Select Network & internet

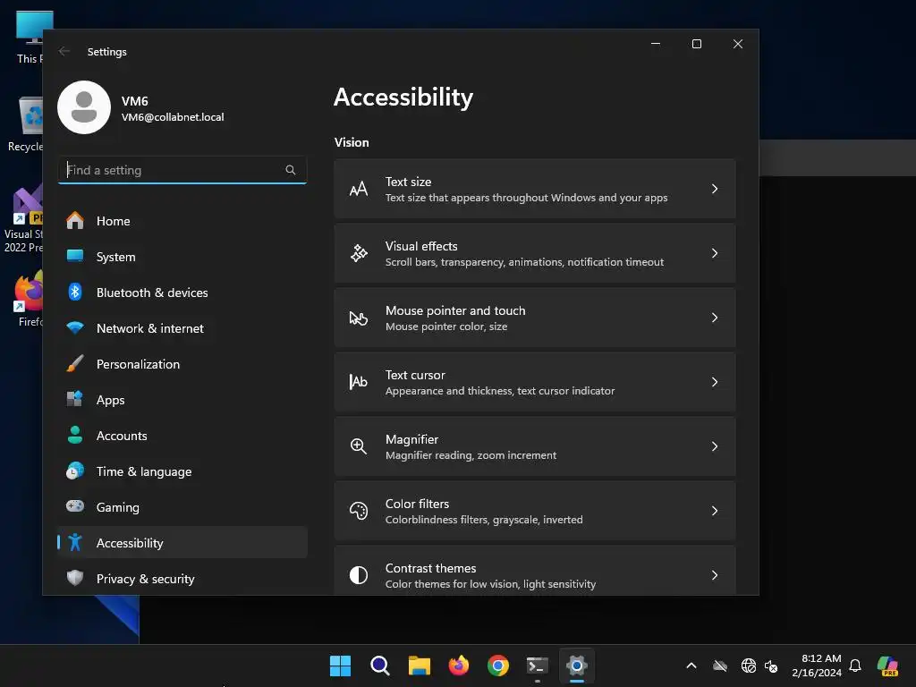pyautogui.click(x=182, y=328)
